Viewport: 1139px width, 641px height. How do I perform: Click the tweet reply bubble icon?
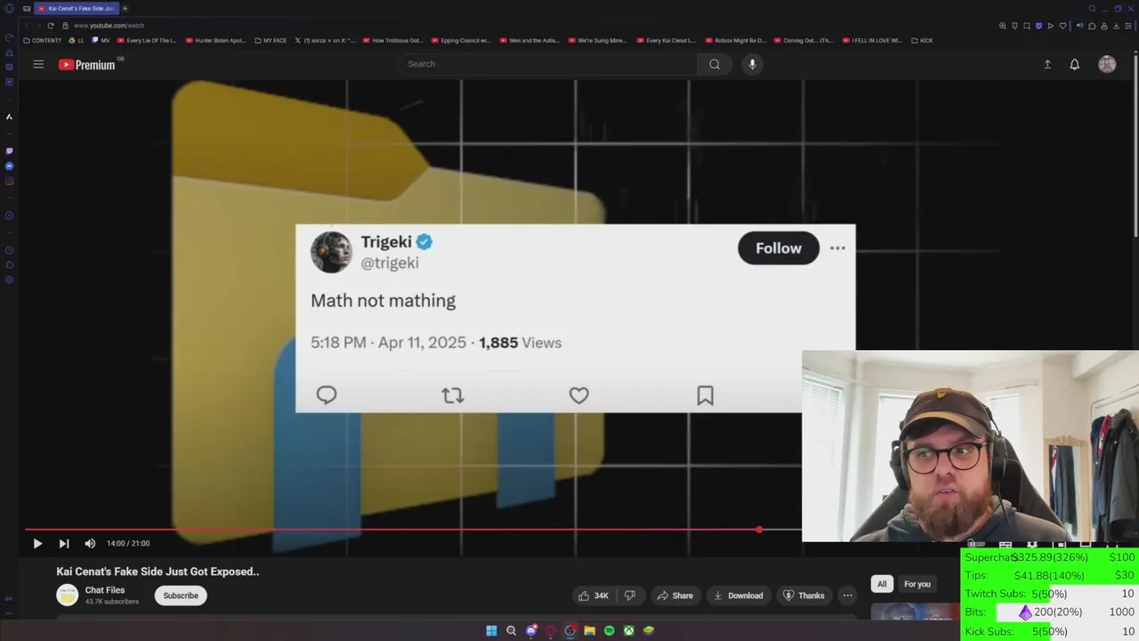point(327,395)
